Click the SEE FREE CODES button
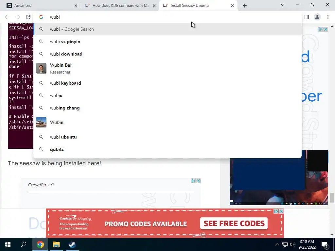335x251 pixels. click(234, 224)
